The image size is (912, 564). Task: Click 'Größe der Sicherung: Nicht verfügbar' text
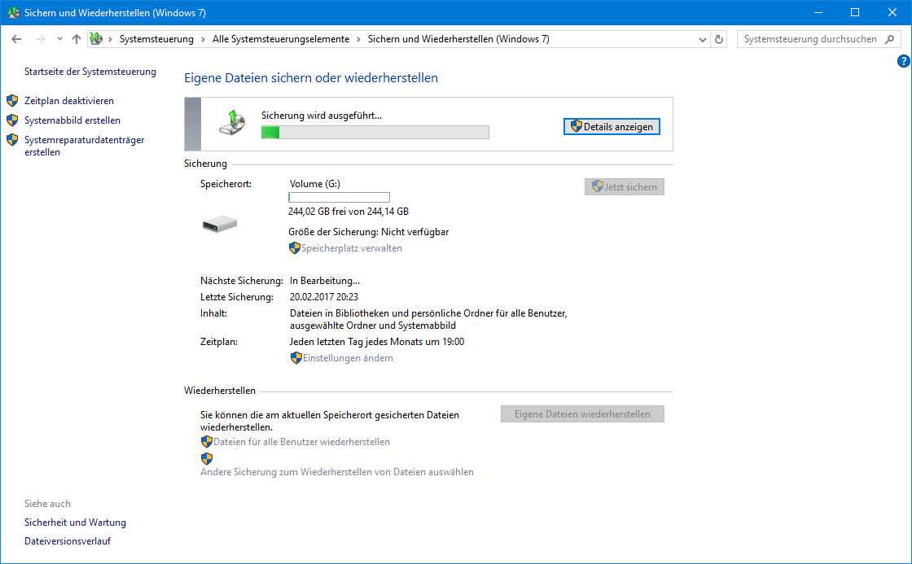(369, 232)
